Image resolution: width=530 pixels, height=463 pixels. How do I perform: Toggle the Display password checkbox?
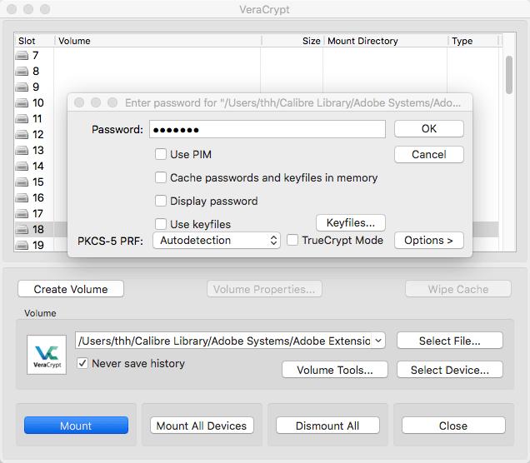click(x=161, y=201)
